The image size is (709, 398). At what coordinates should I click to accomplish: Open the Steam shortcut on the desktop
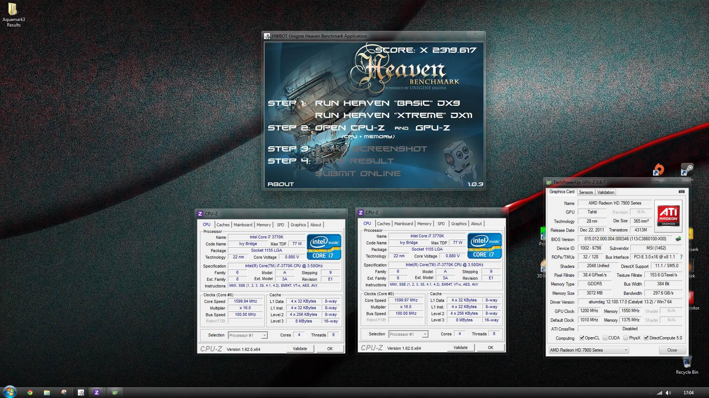686,170
